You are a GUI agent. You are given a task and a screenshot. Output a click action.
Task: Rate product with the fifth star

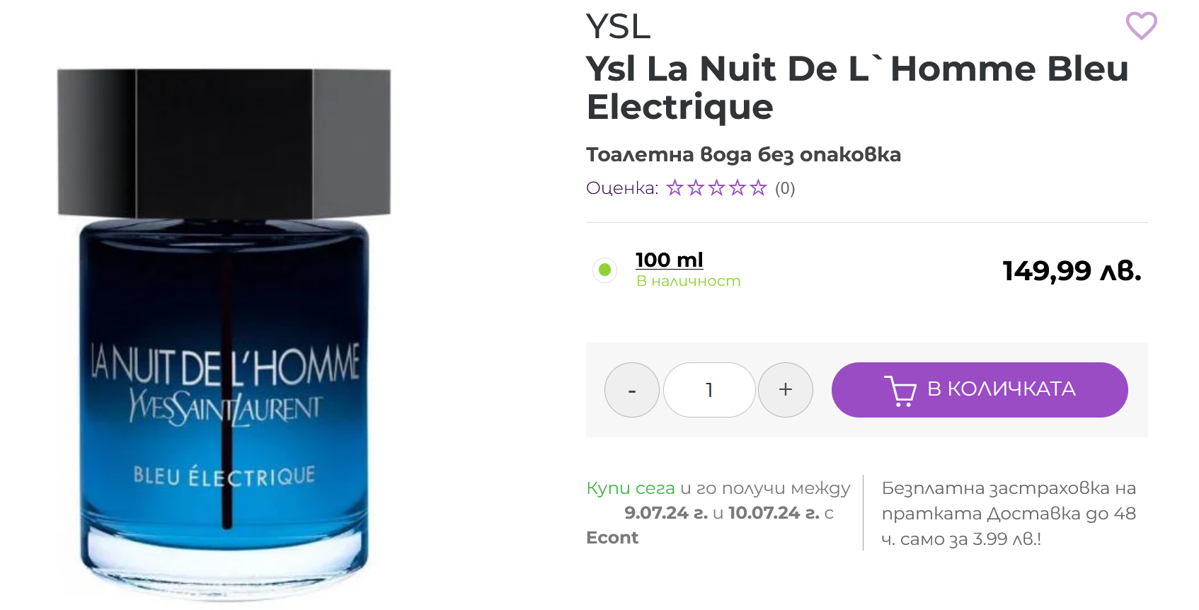pos(758,188)
